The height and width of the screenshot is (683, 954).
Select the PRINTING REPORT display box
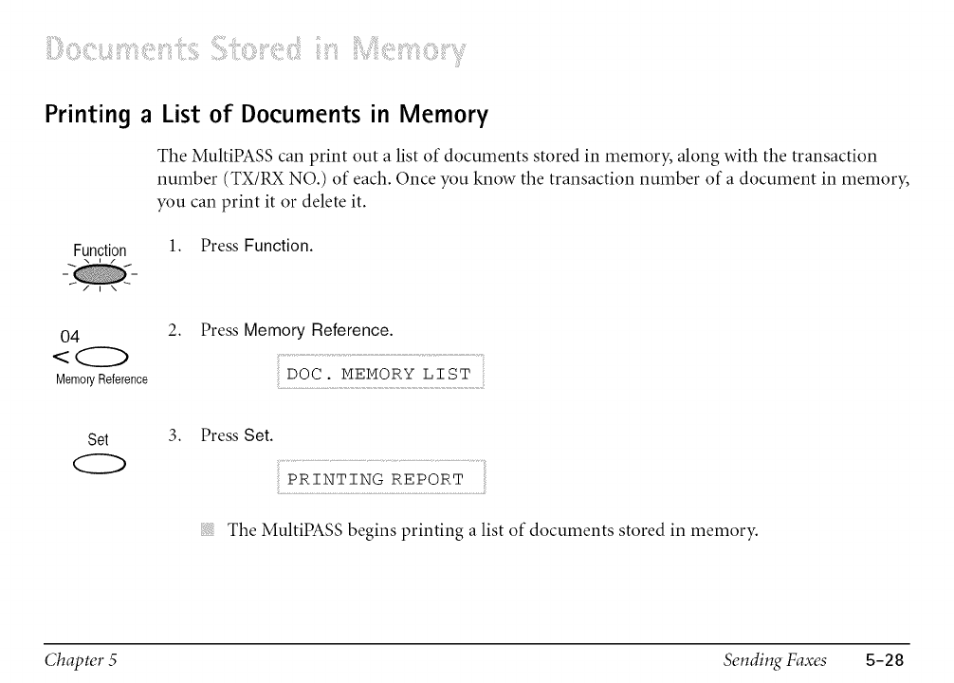(x=378, y=479)
